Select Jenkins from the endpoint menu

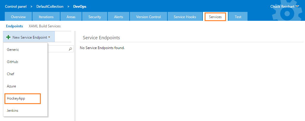click(x=25, y=111)
